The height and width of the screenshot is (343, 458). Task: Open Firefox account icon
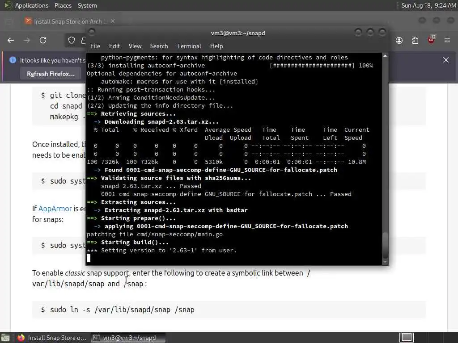pos(399,40)
